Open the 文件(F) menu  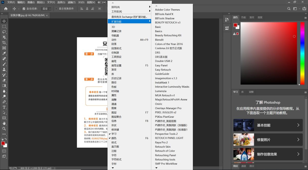11,2
